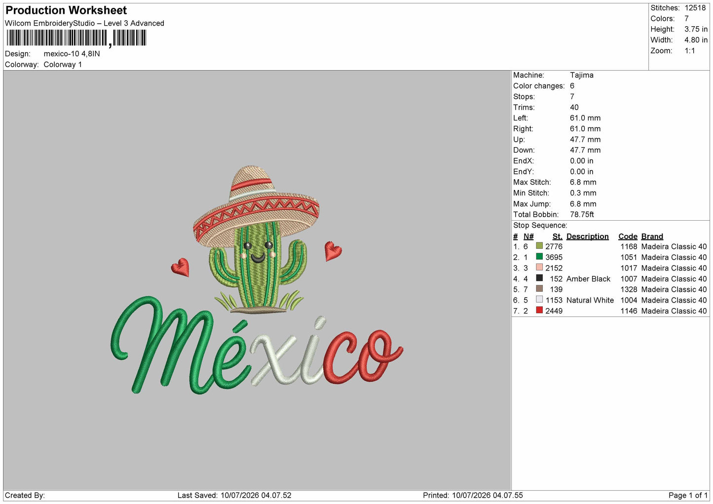Click the brown swatch for code 1328
This screenshot has height=504, width=713.
[539, 289]
